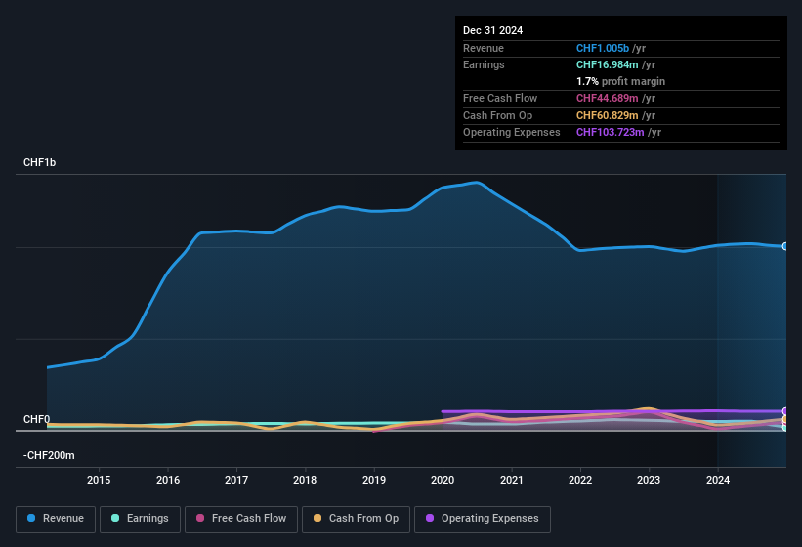This screenshot has width=802, height=547.
Task: Click the 2016 x-axis label
Action: coord(168,480)
